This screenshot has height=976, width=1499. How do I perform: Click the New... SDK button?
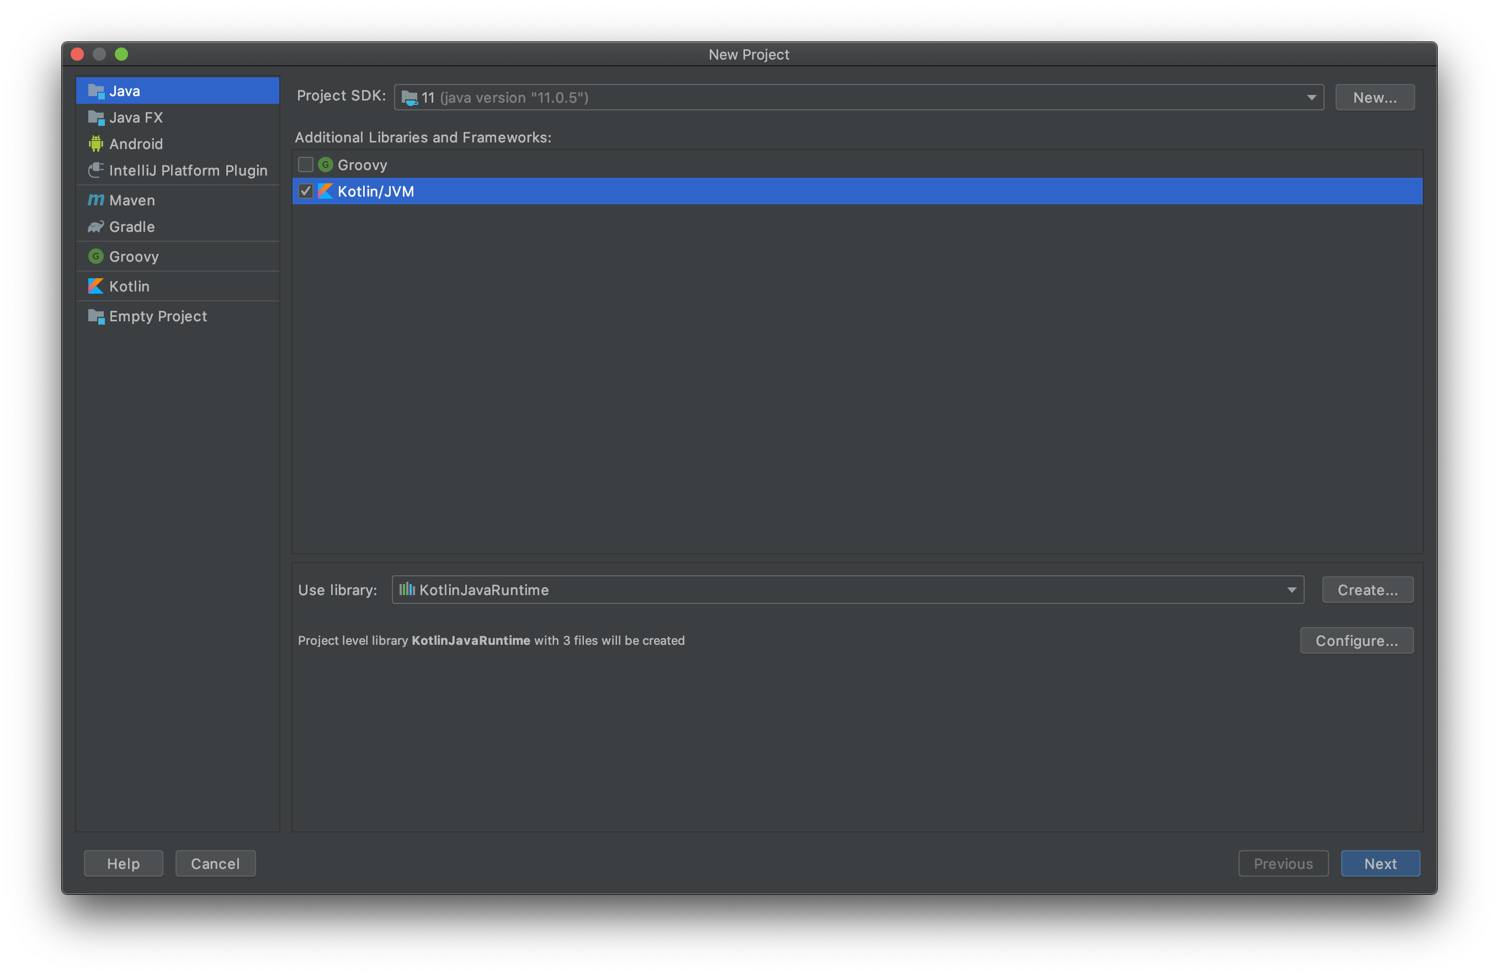[1374, 98]
